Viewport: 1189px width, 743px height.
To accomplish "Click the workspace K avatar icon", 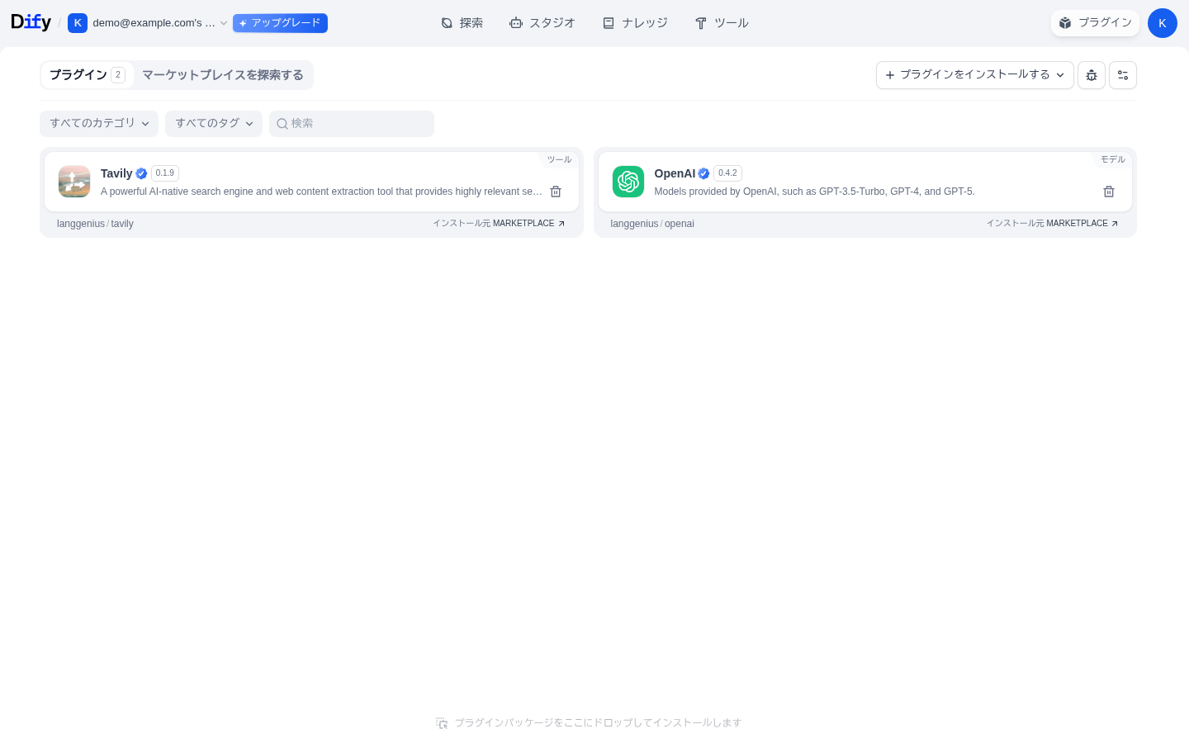I will tap(78, 23).
